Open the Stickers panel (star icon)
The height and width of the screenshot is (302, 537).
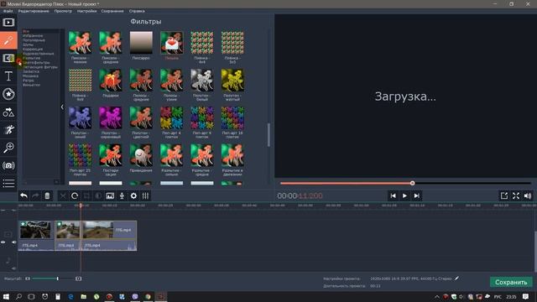[8, 94]
